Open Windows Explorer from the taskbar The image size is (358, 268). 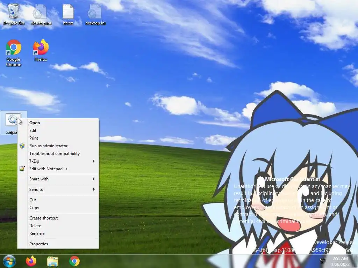[x=53, y=261]
